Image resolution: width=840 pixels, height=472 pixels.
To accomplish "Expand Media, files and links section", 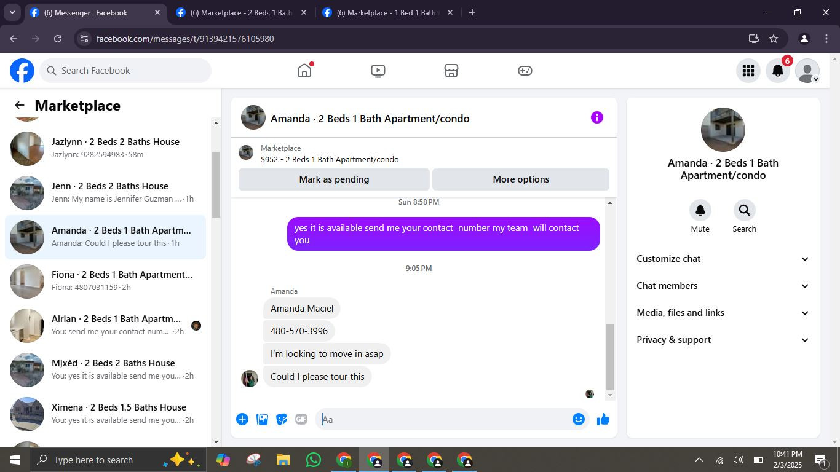I will point(723,313).
